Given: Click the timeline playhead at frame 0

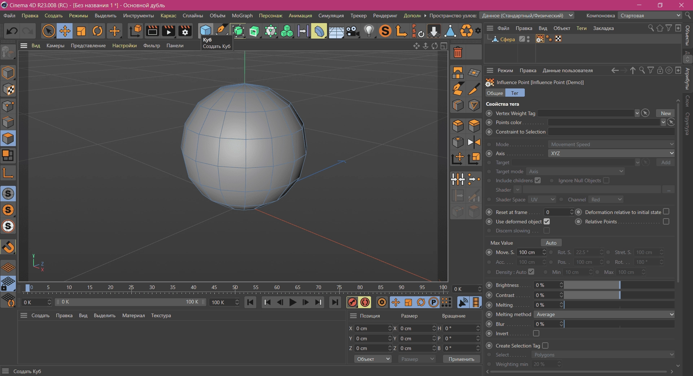Looking at the screenshot, I should coord(28,288).
